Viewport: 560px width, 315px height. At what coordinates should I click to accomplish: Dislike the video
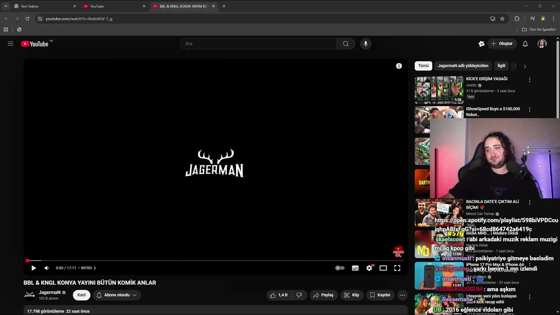[x=299, y=295]
